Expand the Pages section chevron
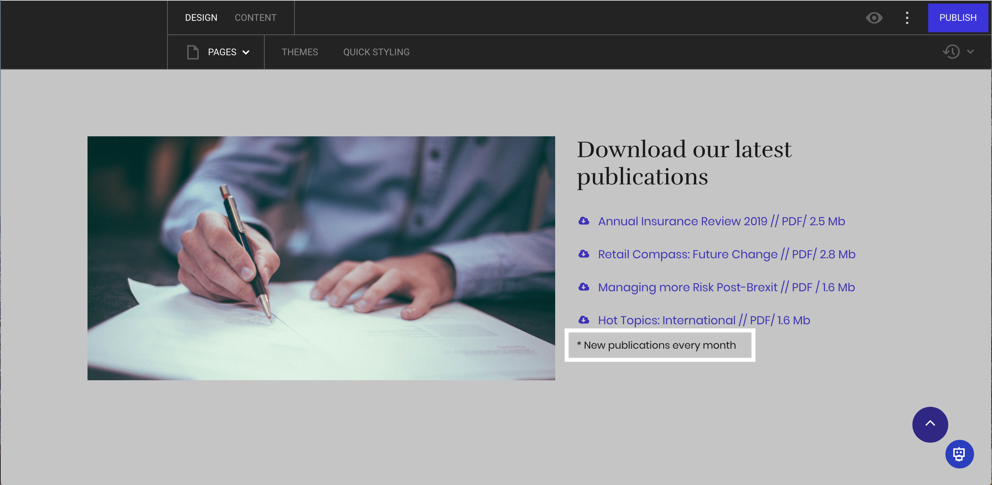This screenshot has width=992, height=485. click(248, 52)
